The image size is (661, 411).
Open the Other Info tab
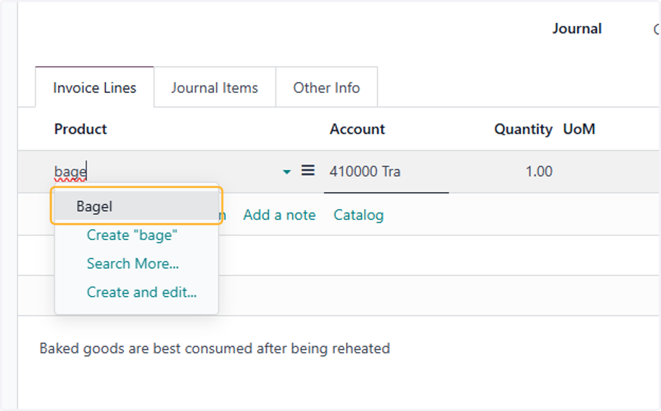327,88
